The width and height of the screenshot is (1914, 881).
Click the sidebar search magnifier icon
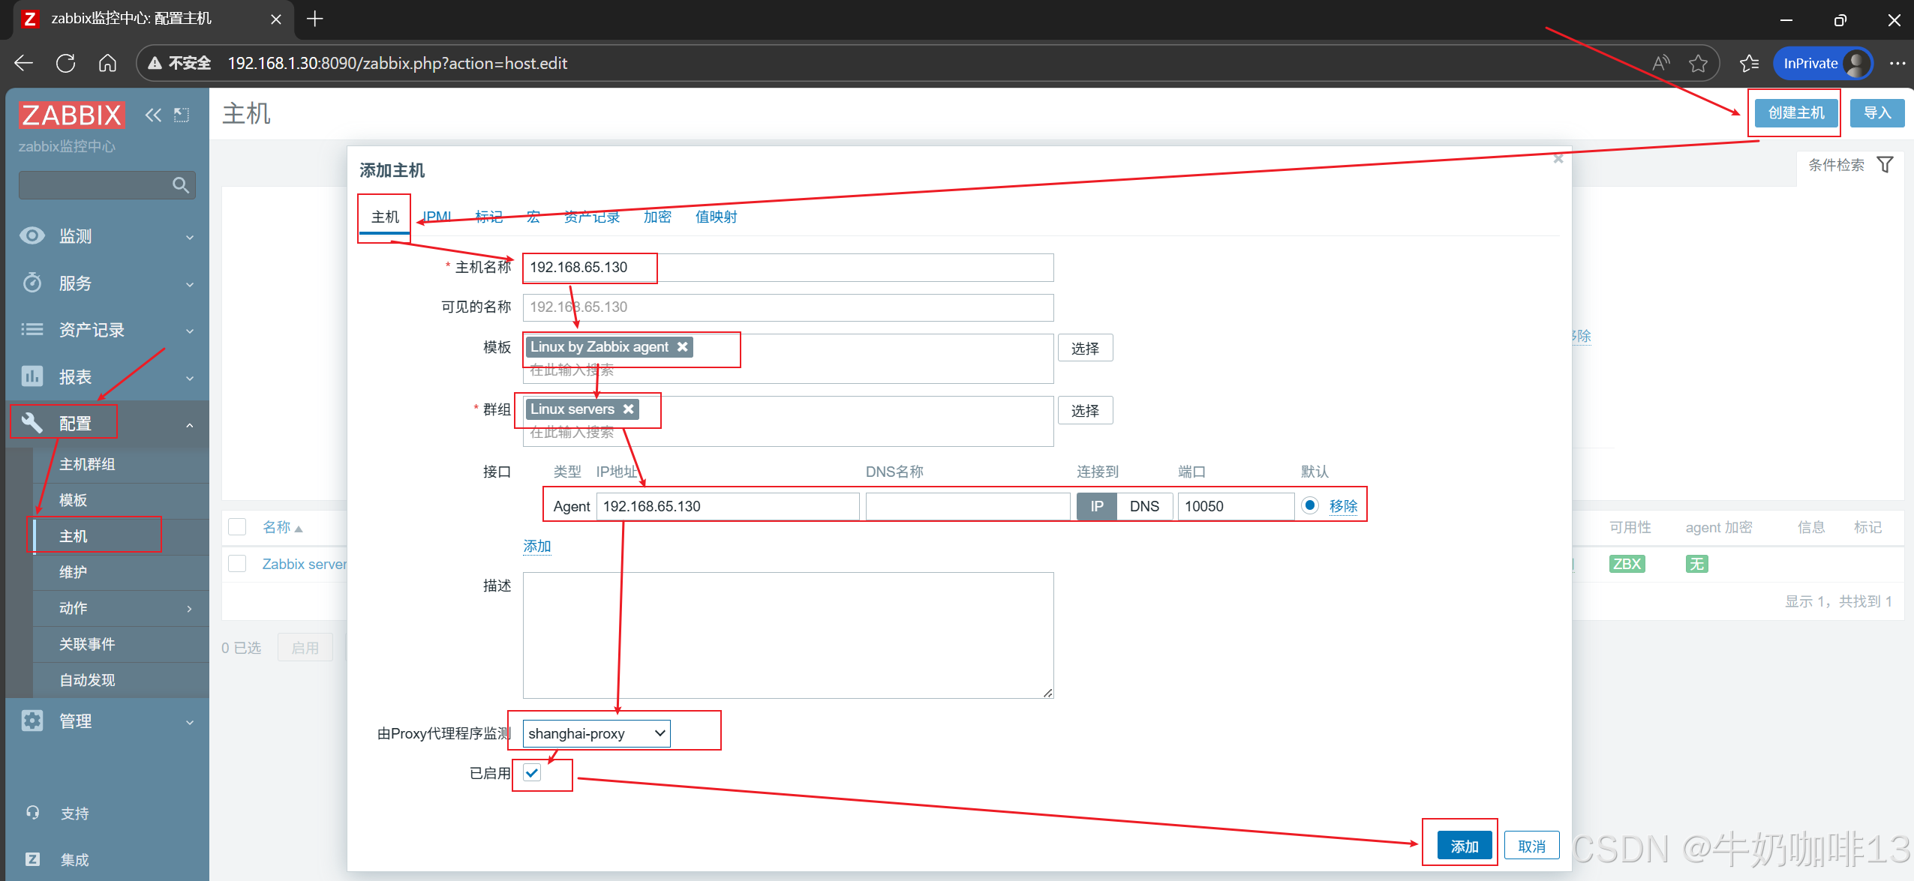180,185
